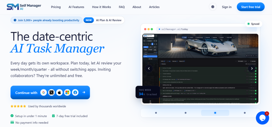Show the previous slide with left arrow

pyautogui.click(x=149, y=68)
